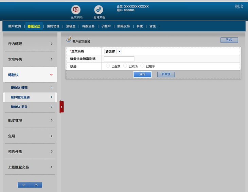Select the 已取消 status radio button
The height and width of the screenshot is (192, 248).
click(125, 66)
